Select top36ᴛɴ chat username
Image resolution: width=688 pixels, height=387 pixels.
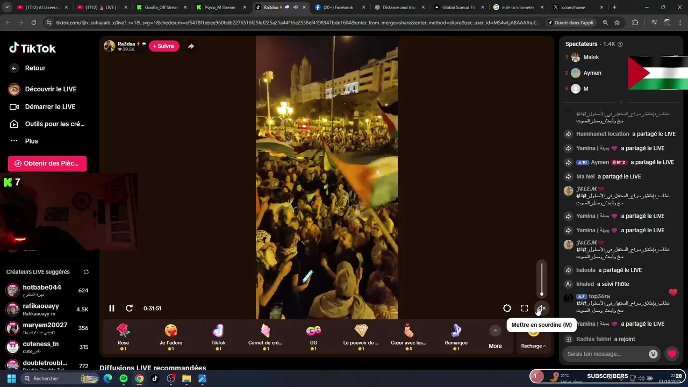pyautogui.click(x=599, y=296)
